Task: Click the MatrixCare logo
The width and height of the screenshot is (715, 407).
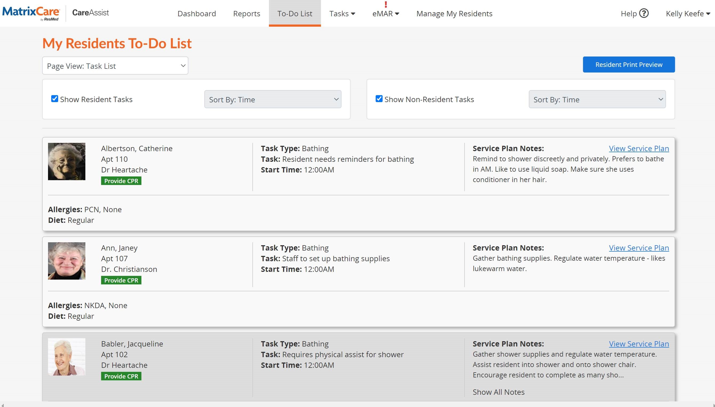Action: pos(31,13)
